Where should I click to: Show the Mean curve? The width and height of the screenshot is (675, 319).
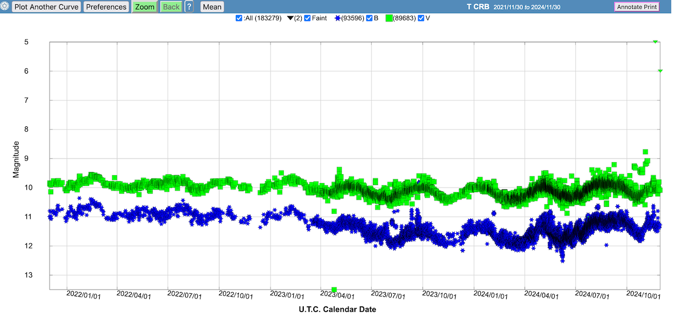[x=212, y=7]
